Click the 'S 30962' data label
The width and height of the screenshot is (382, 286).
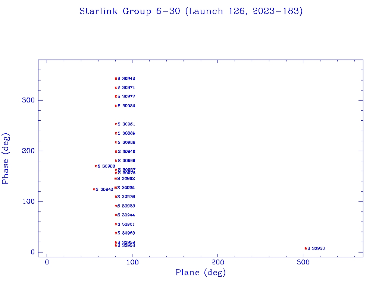(126, 178)
